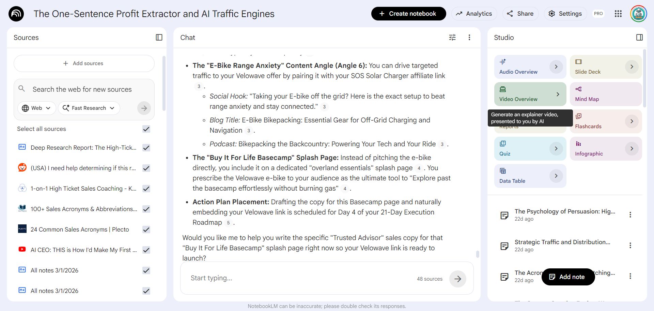This screenshot has height=311, width=654.
Task: Click the NotebookLM logo icon
Action: pos(16,14)
